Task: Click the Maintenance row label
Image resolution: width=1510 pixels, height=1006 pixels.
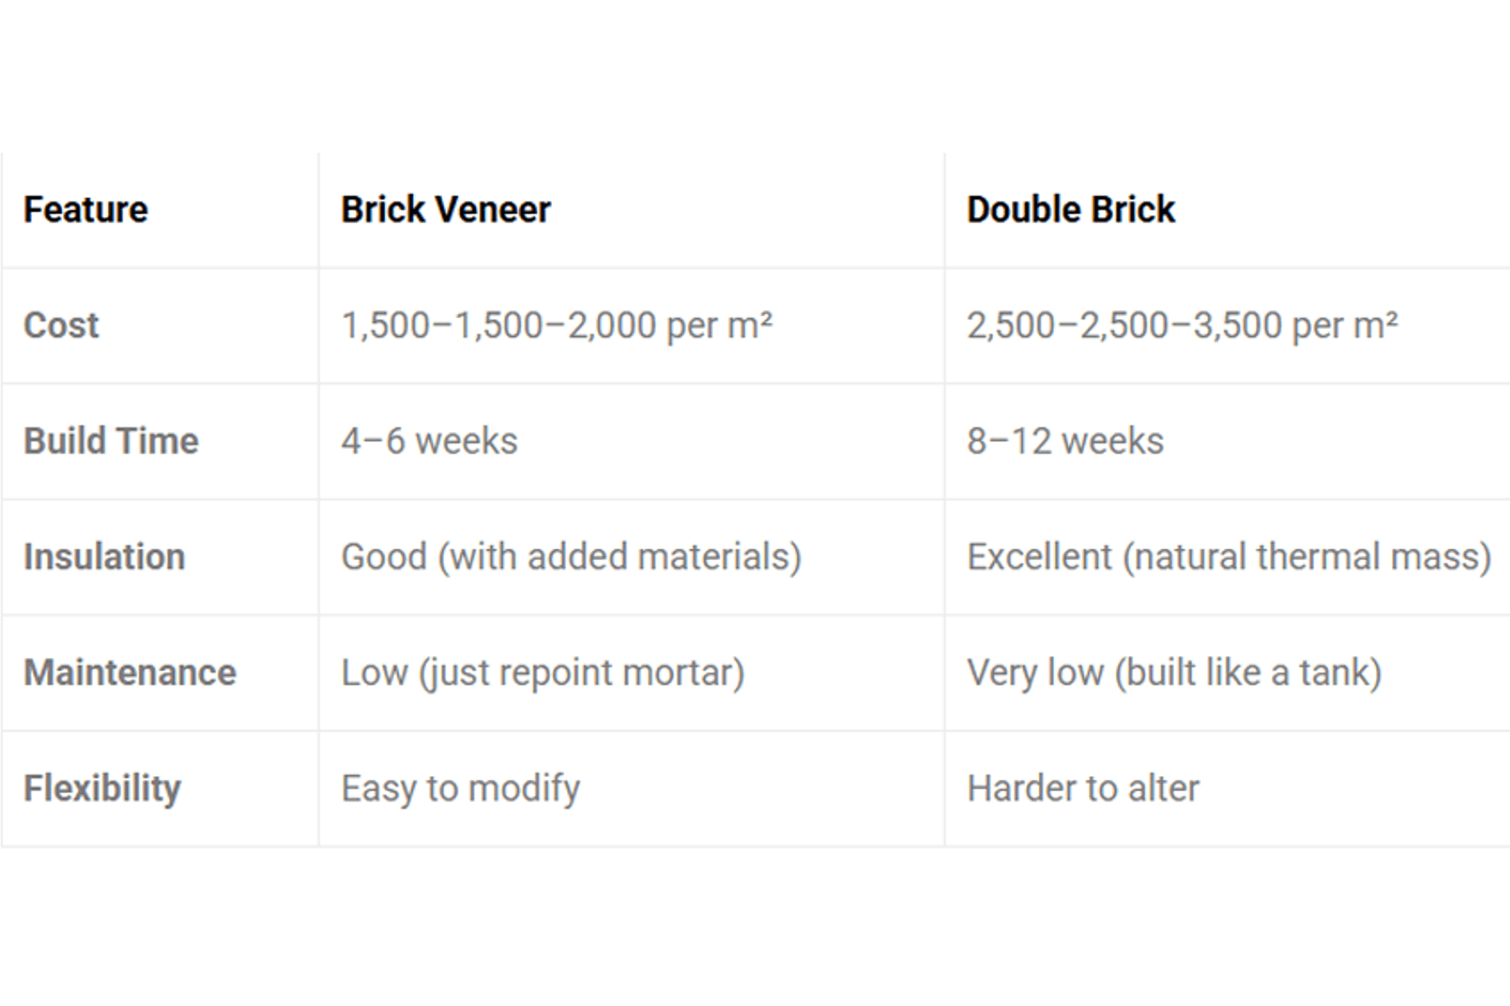Action: 130,673
